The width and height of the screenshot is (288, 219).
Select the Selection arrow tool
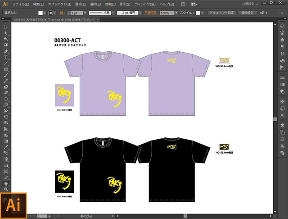coord(6,27)
